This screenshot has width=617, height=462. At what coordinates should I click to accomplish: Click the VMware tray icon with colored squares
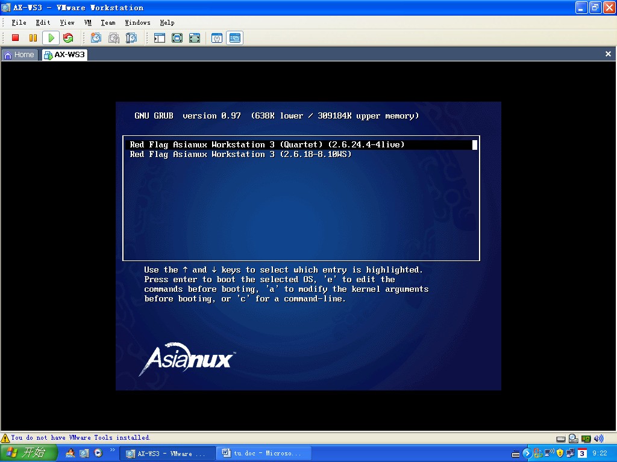pyautogui.click(x=538, y=454)
